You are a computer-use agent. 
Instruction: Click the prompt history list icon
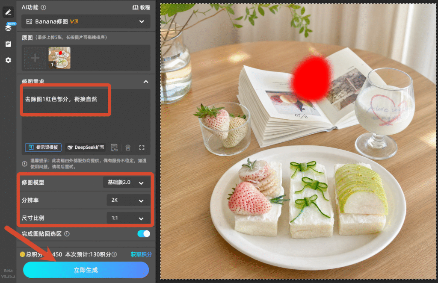[114, 147]
